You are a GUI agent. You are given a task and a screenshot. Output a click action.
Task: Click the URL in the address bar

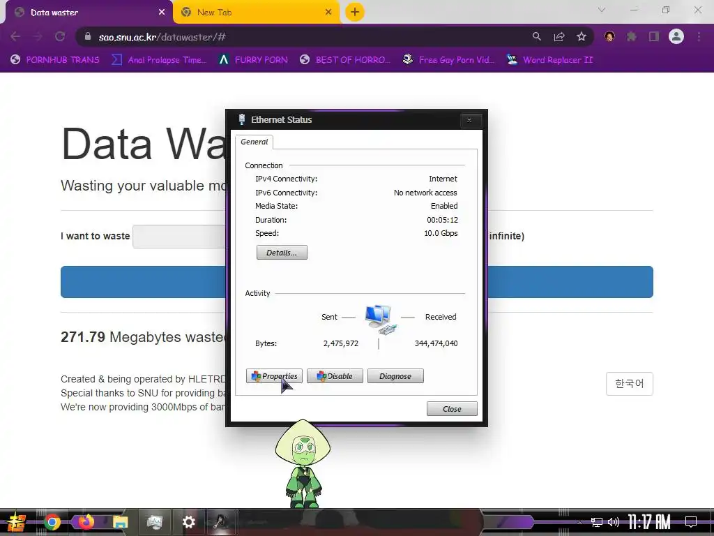click(162, 37)
